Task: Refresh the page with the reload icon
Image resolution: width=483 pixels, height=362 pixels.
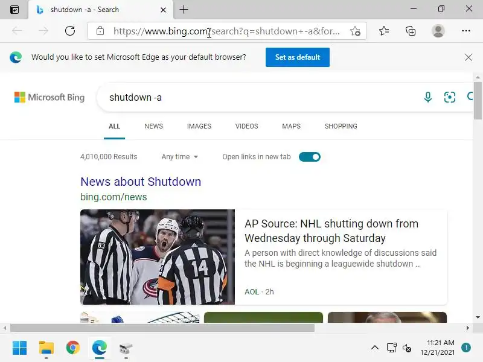Action: [x=70, y=31]
